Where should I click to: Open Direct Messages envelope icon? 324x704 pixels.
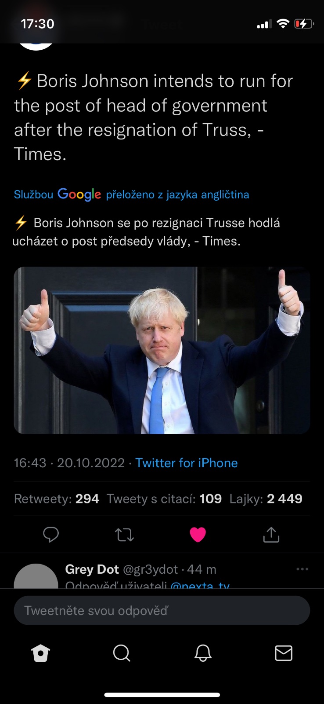point(284,653)
